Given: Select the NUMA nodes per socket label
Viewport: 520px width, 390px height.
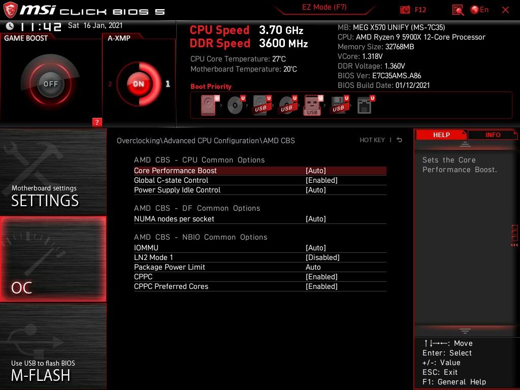Looking at the screenshot, I should coord(174,218).
